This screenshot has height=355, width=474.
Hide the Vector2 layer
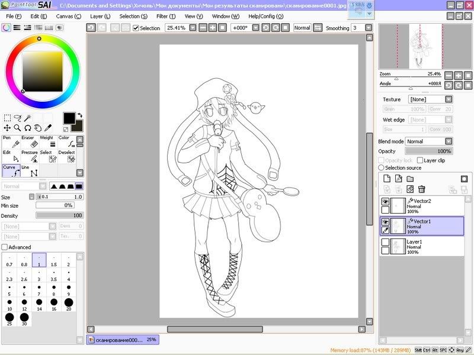pos(385,202)
